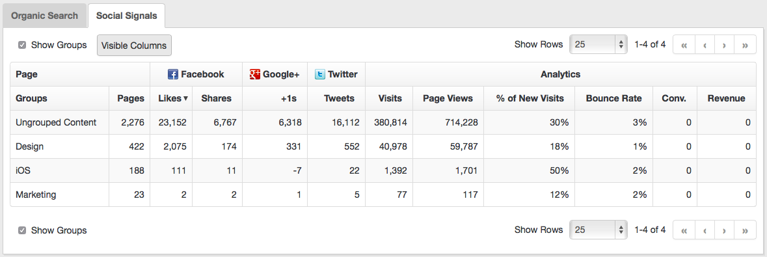The height and width of the screenshot is (257, 767).
Task: Open the Visible Columns button
Action: (x=134, y=46)
